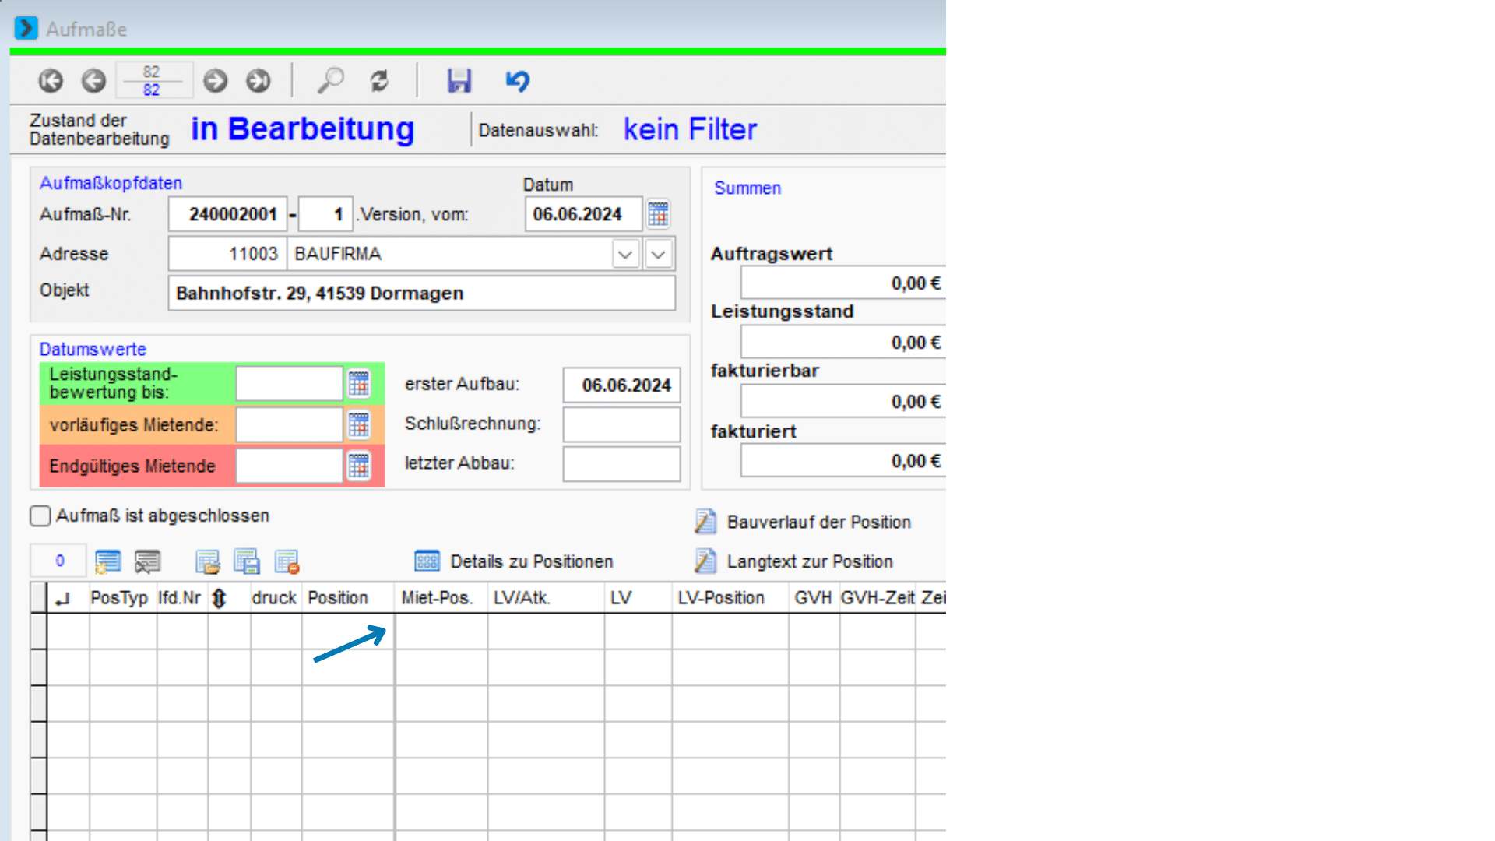Viewport: 1495px width, 841px height.
Task: Click the vorläufiges Mietende date field
Action: click(x=290, y=424)
